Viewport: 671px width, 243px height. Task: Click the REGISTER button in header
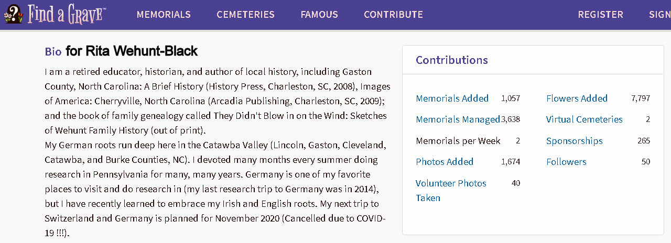600,15
